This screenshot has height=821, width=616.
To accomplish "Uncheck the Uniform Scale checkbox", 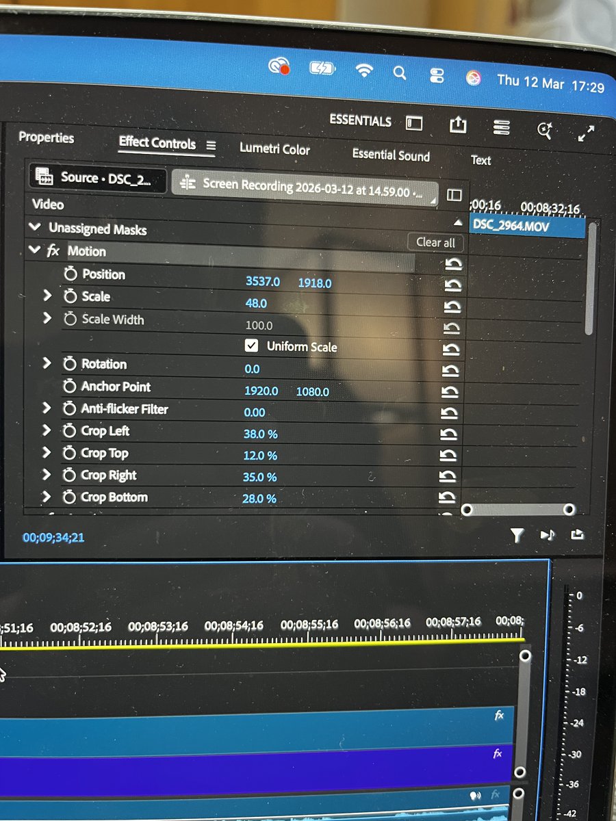I will tap(251, 346).
